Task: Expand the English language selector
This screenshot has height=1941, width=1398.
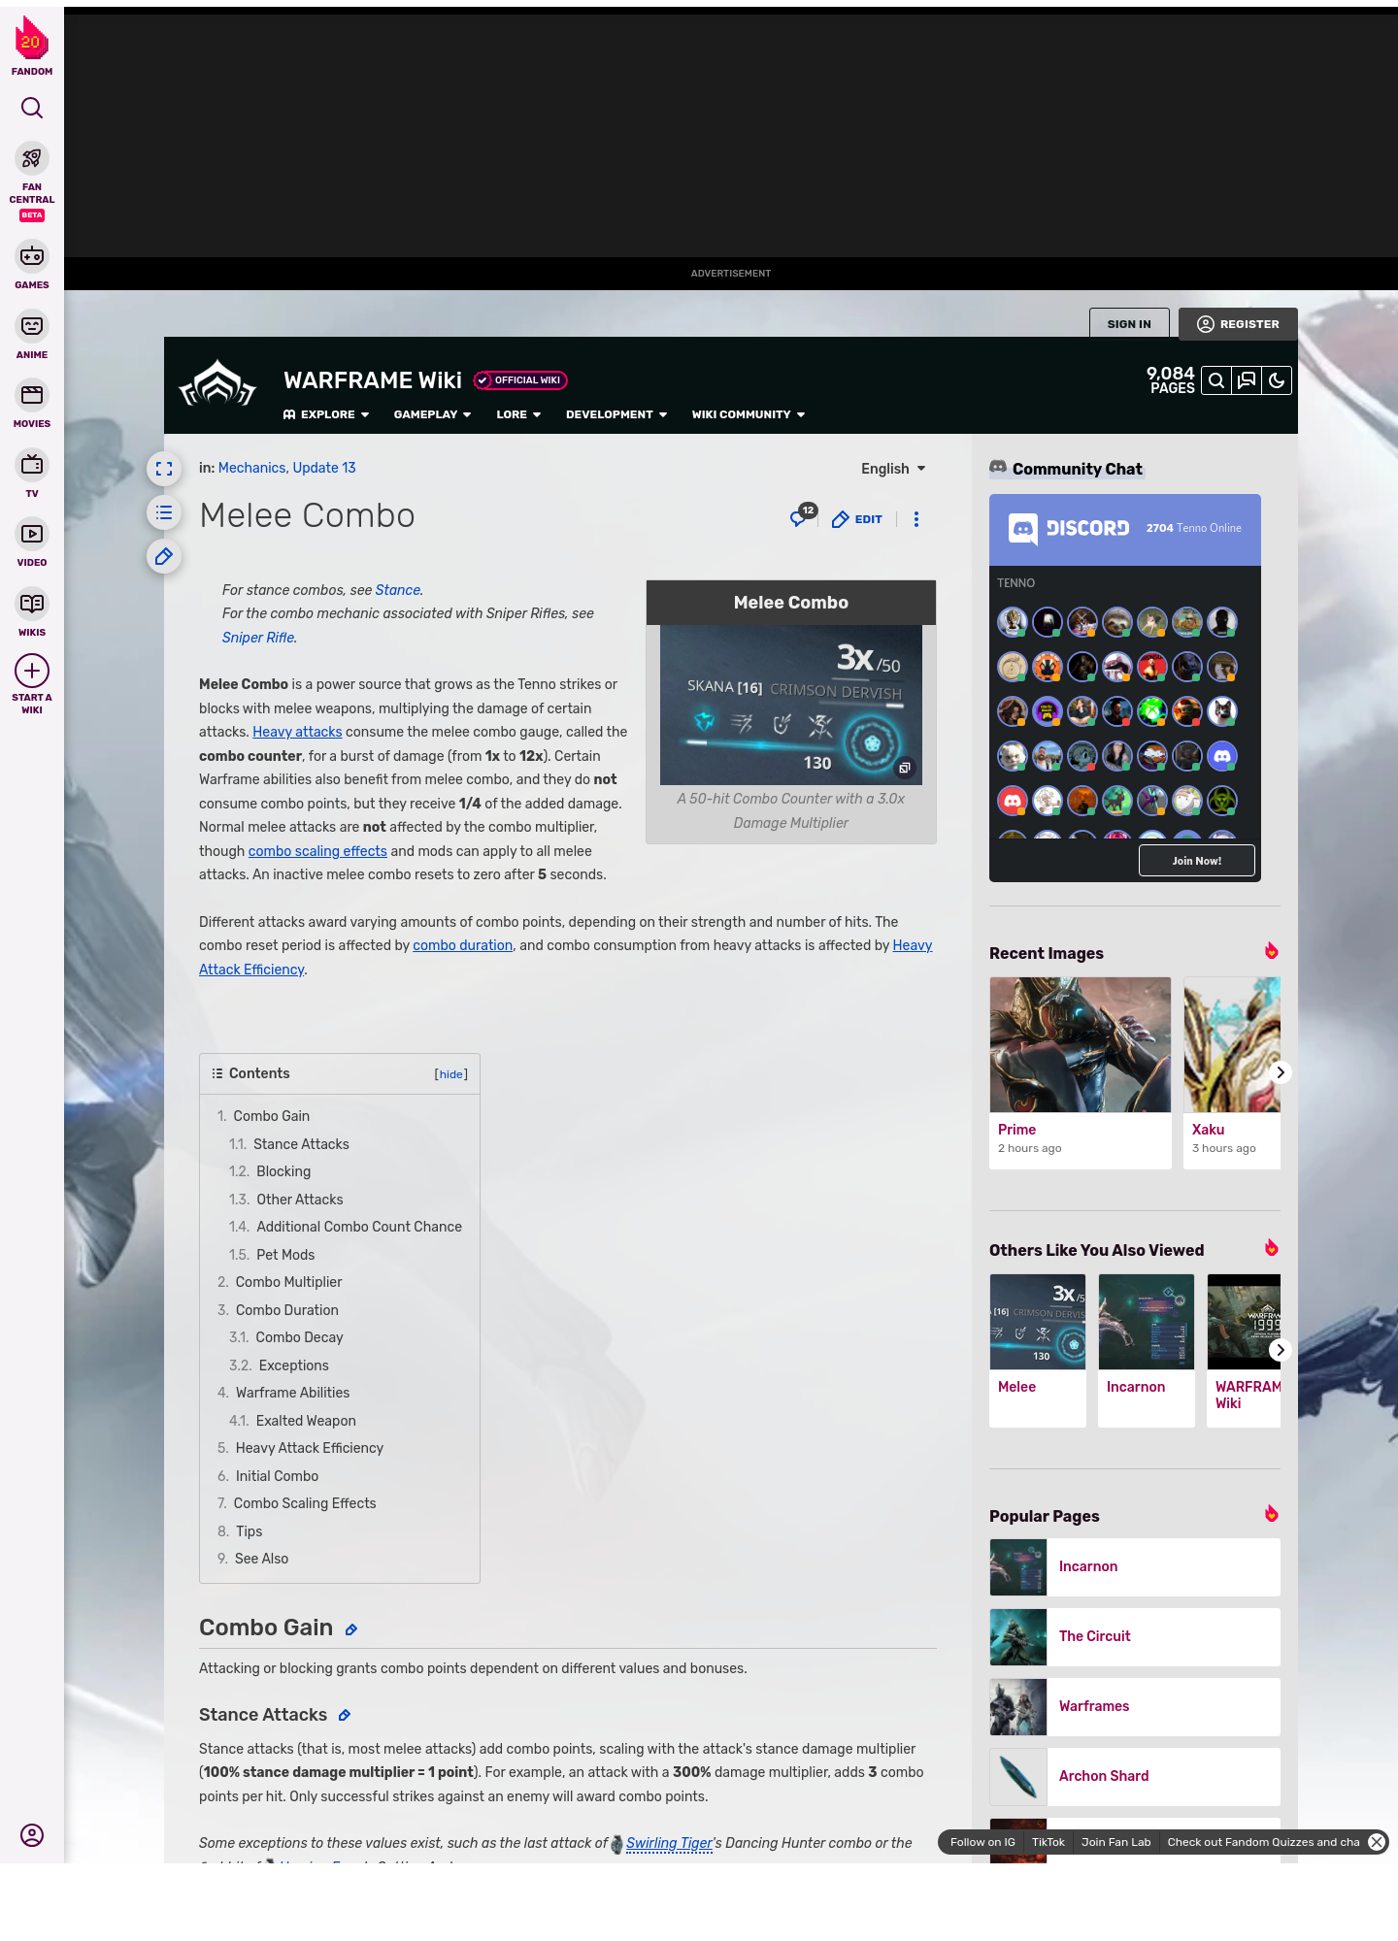Action: click(893, 469)
